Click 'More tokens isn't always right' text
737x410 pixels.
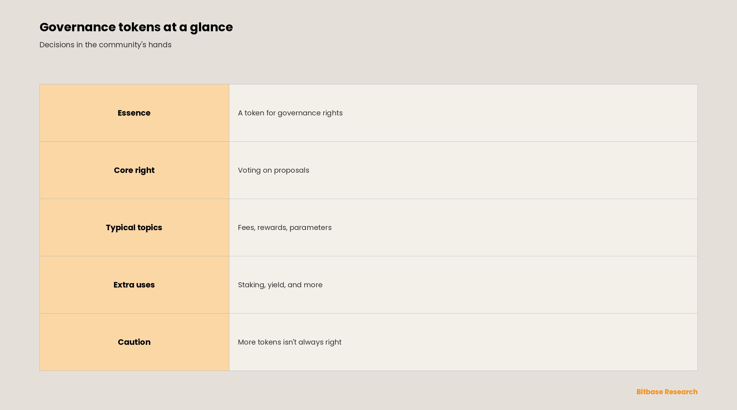click(290, 342)
